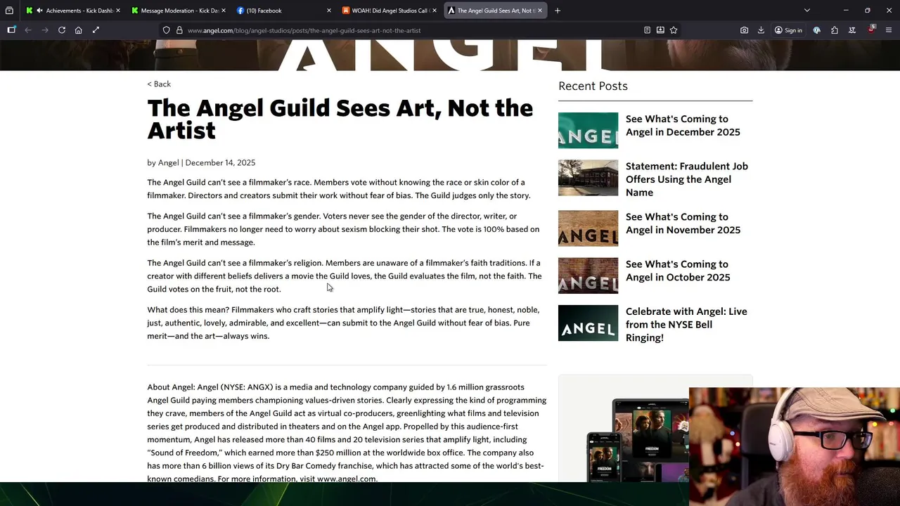Expand the list all tabs dropdown
This screenshot has width=900, height=506.
pos(807,11)
